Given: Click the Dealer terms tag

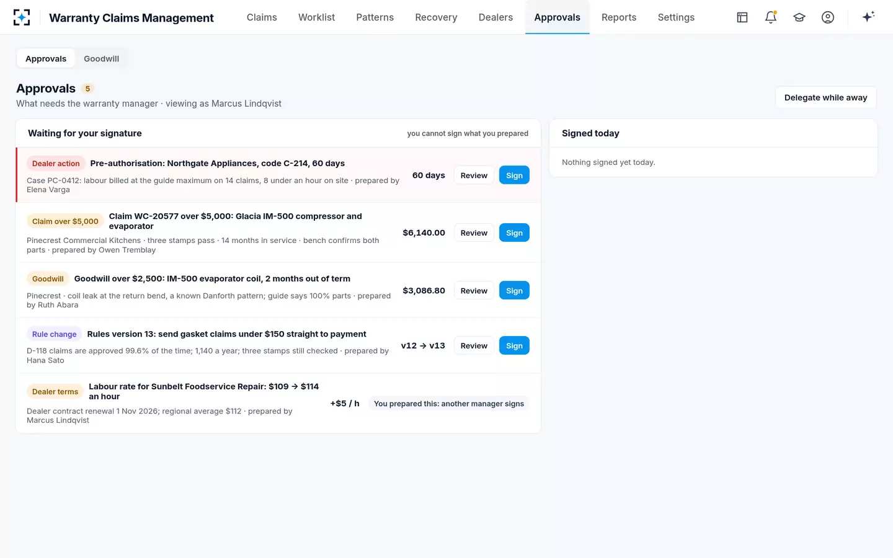Looking at the screenshot, I should [x=55, y=392].
